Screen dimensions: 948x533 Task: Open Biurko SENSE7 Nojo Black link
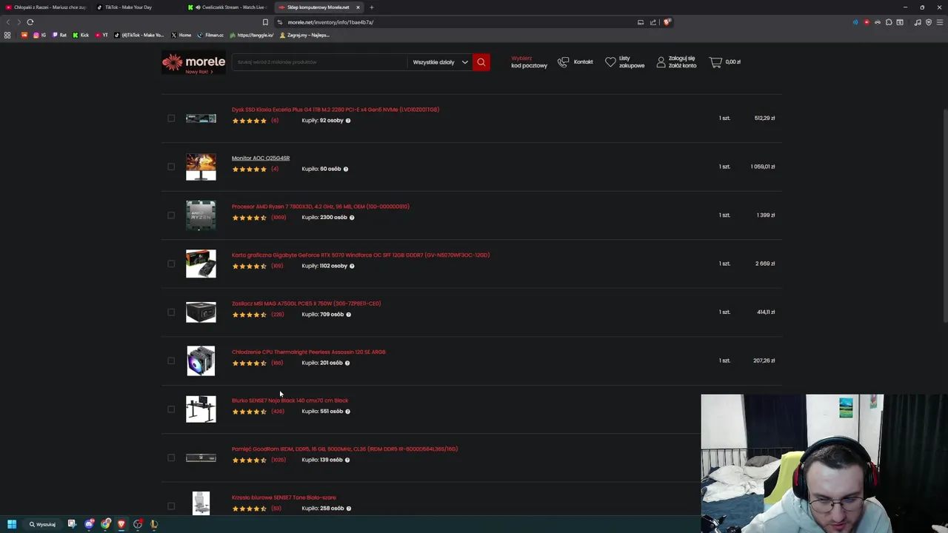(290, 400)
